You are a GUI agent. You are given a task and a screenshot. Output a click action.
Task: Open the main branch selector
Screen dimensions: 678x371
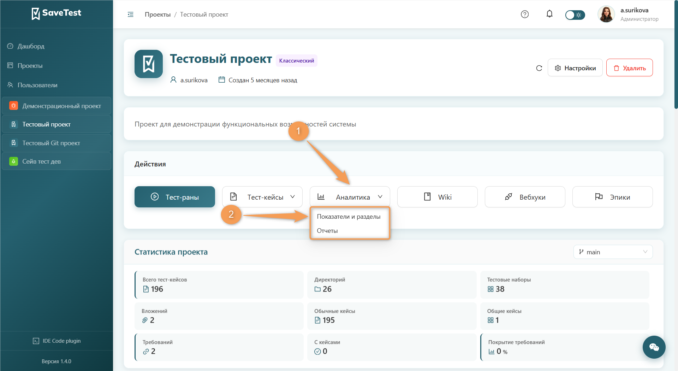point(613,252)
